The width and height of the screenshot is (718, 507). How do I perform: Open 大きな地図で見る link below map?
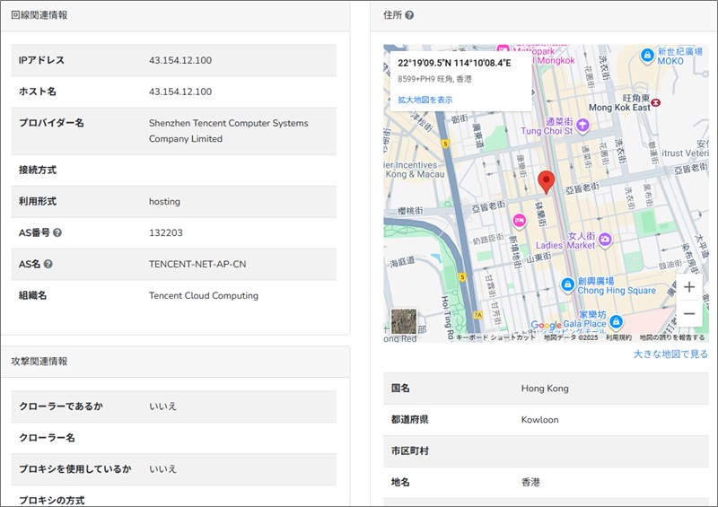click(x=670, y=354)
